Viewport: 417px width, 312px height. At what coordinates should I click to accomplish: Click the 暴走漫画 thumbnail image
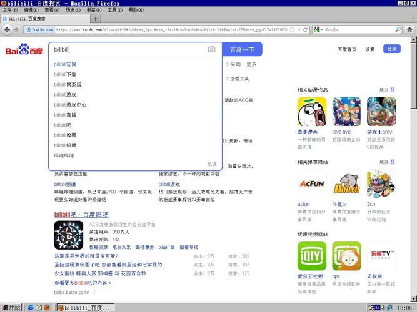[312, 112]
